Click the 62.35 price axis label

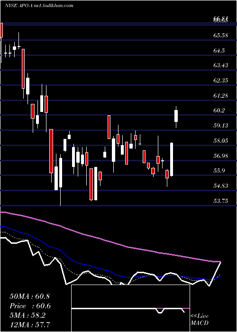click(220, 80)
